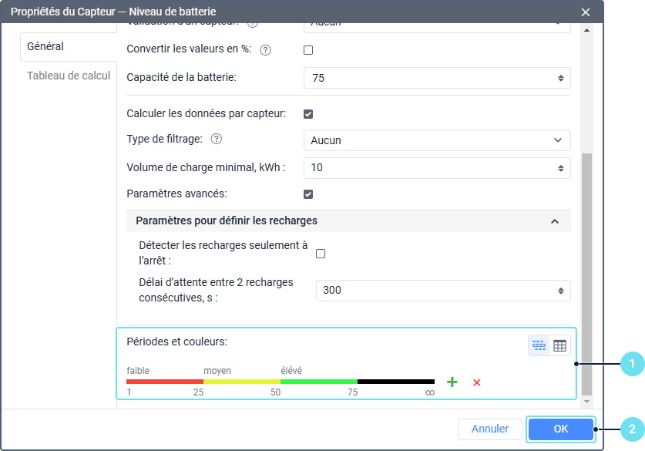The image size is (645, 451).
Task: Click the Volume de charge minimal field
Action: [x=430, y=168]
